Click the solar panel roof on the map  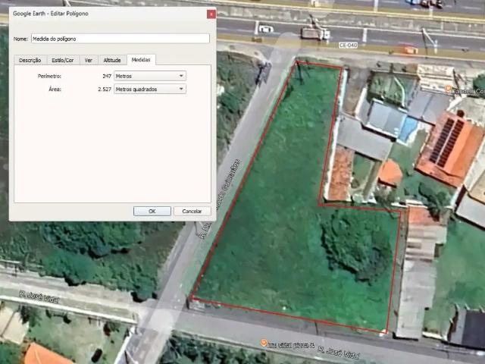[x=446, y=140]
